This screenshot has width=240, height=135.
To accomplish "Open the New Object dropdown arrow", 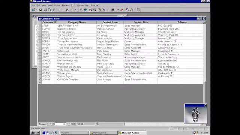I will click(134, 10).
